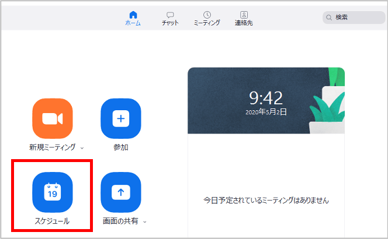Click the orange New Meeting camera icon

(x=53, y=118)
